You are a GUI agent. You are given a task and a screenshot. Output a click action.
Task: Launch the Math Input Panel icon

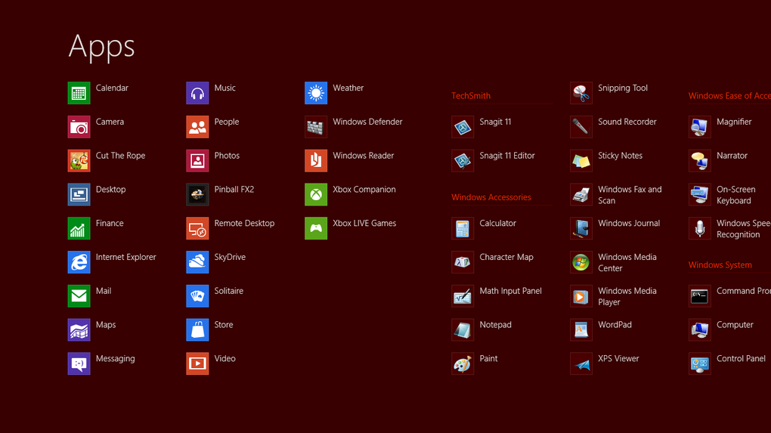463,296
